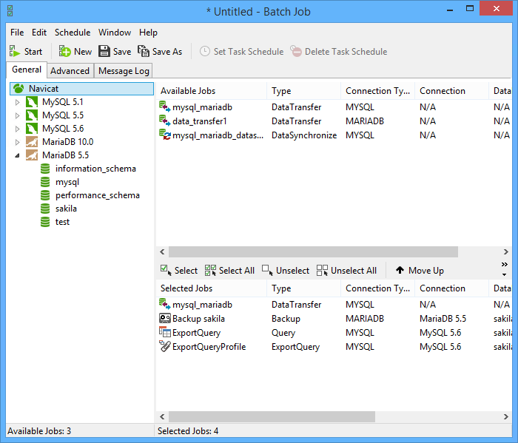
Task: Click the ExportQueryProfile job icon
Action: click(164, 346)
